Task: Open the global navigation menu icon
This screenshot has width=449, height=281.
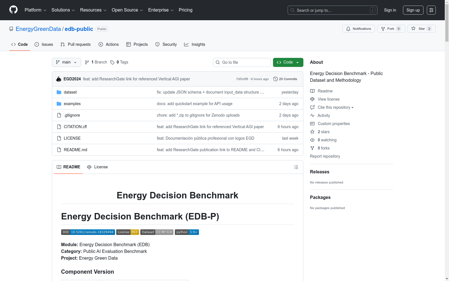Action: 431,10
